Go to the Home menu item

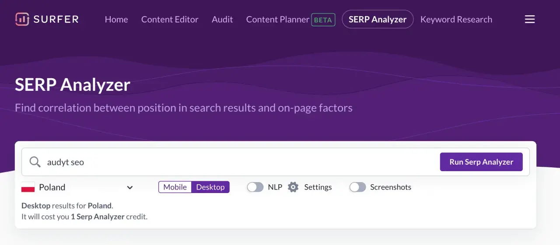(116, 19)
